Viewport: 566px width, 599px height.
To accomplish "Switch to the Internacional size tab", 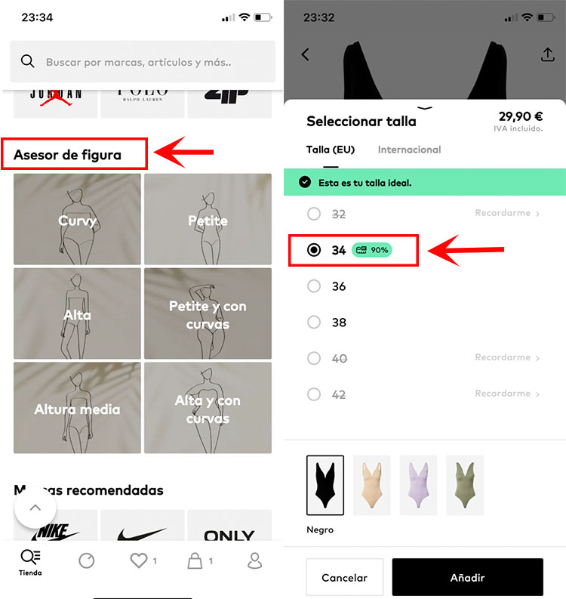I will point(409,150).
